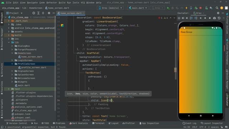The image size is (229, 129).
Task: Switch to home_screen.dart editor tab
Action: click(71, 13)
